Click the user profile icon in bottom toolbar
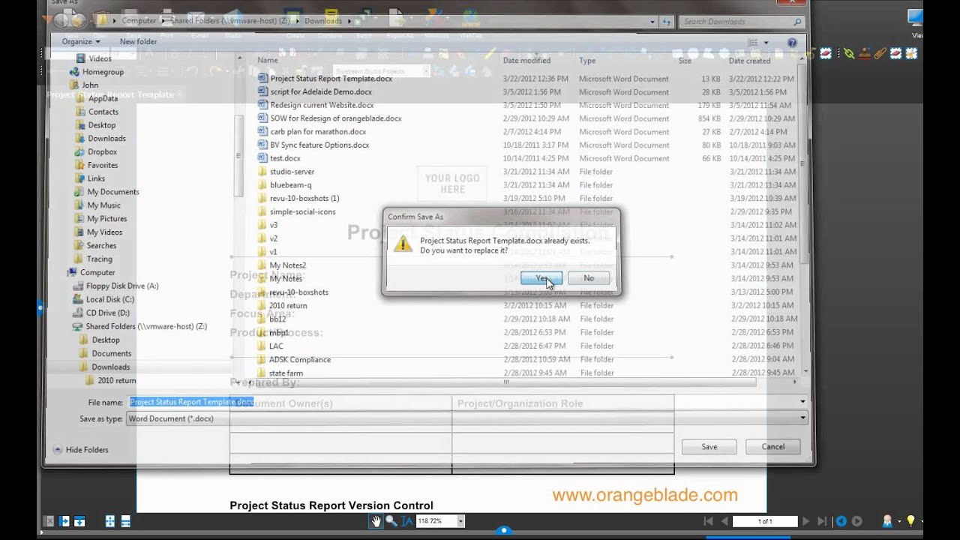Viewport: 960px width, 540px height. [888, 520]
